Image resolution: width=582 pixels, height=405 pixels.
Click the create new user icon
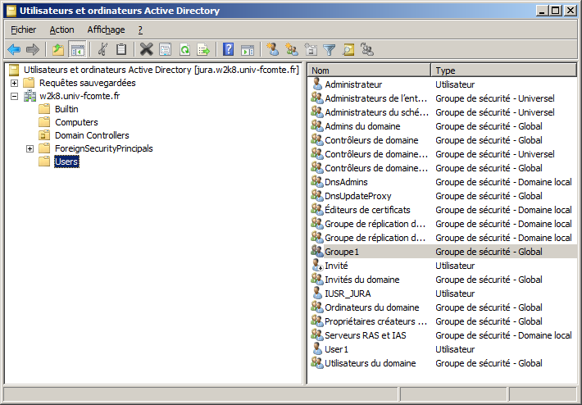tap(273, 50)
